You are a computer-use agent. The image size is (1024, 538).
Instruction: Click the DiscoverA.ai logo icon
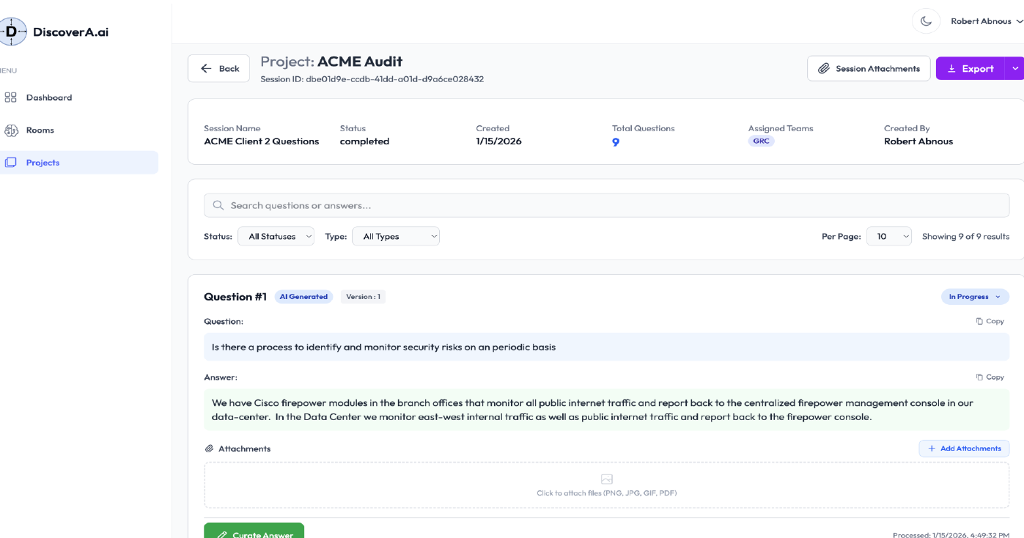coord(12,32)
